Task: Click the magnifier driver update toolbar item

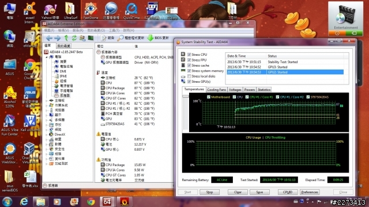Action: coord(131,38)
